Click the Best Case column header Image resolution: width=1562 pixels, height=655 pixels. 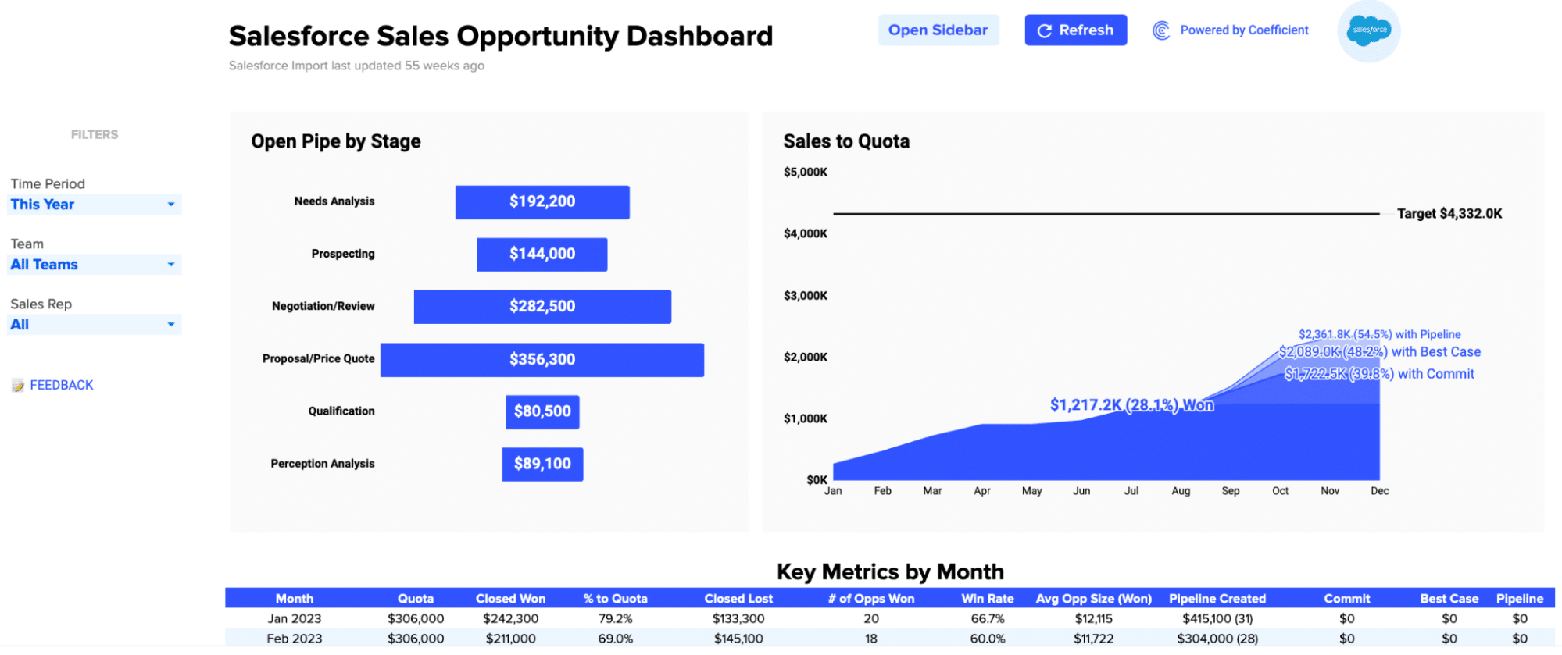[1449, 599]
